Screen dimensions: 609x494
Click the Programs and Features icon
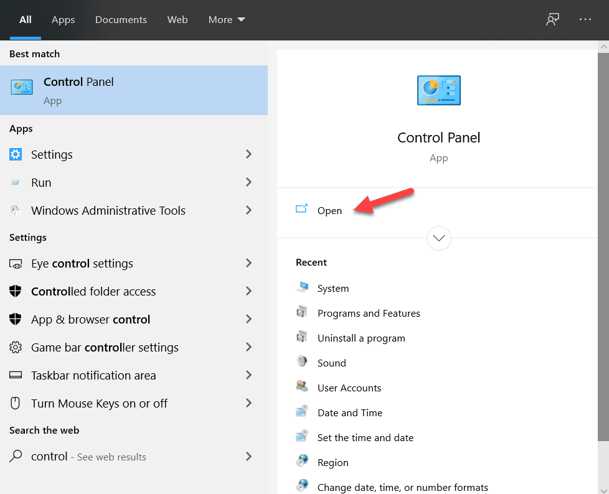click(302, 312)
